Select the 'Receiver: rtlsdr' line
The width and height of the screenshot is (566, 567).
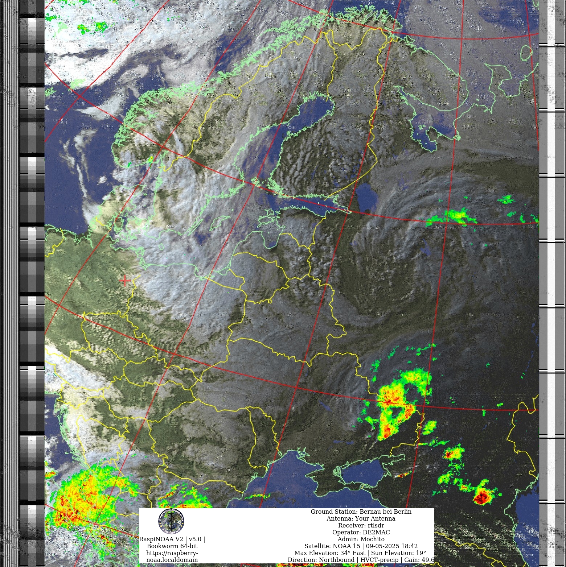click(x=361, y=525)
